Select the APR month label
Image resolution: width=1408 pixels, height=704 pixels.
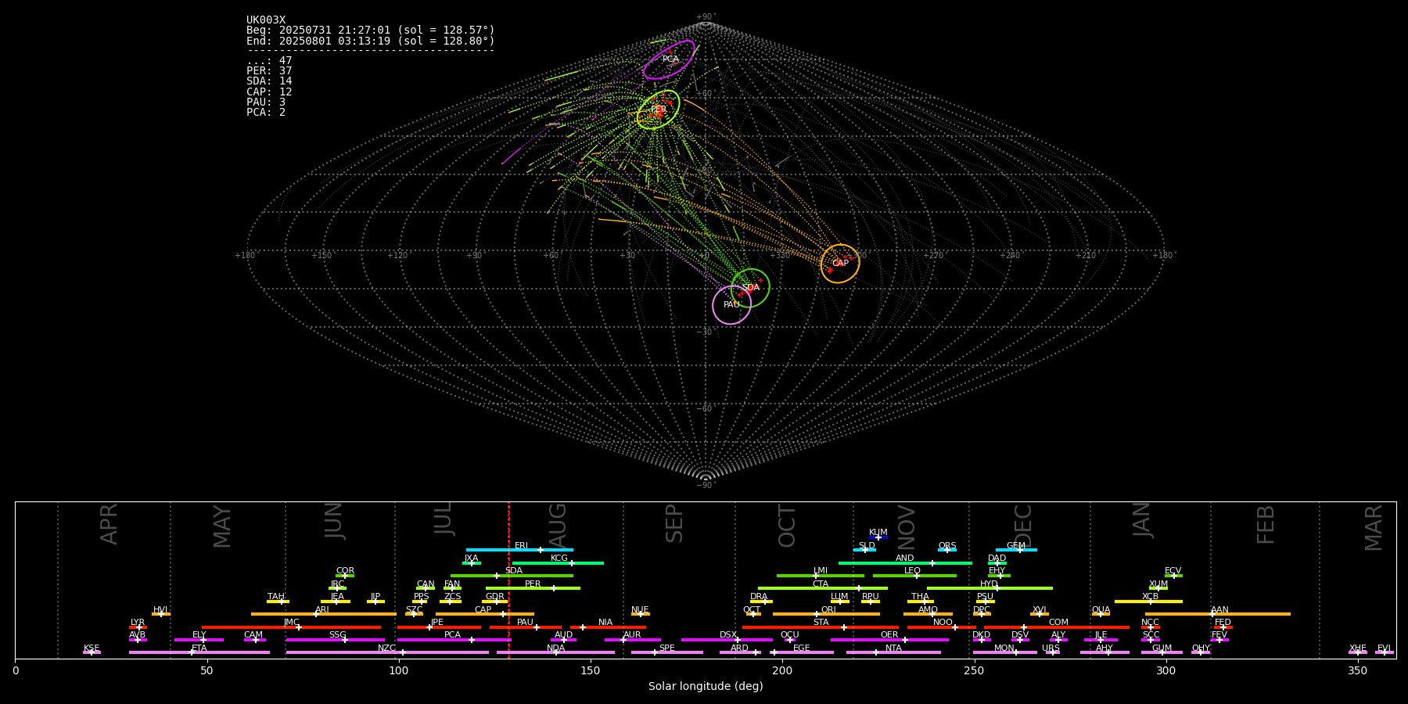pyautogui.click(x=109, y=524)
